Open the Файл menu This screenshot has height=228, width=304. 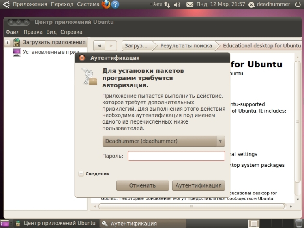pyautogui.click(x=13, y=32)
